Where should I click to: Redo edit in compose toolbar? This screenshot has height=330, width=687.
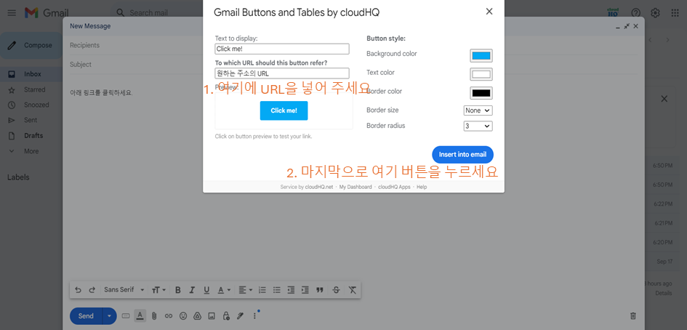point(92,290)
